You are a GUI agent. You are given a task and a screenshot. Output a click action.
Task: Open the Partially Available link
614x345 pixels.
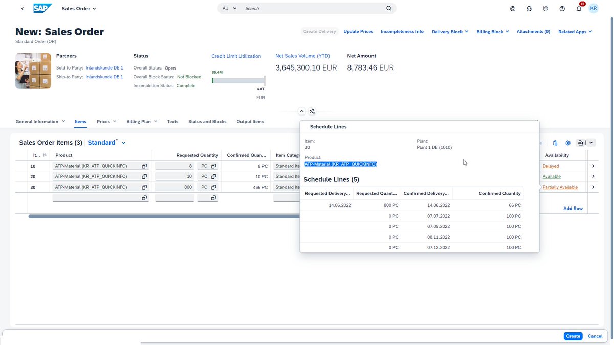(560, 187)
